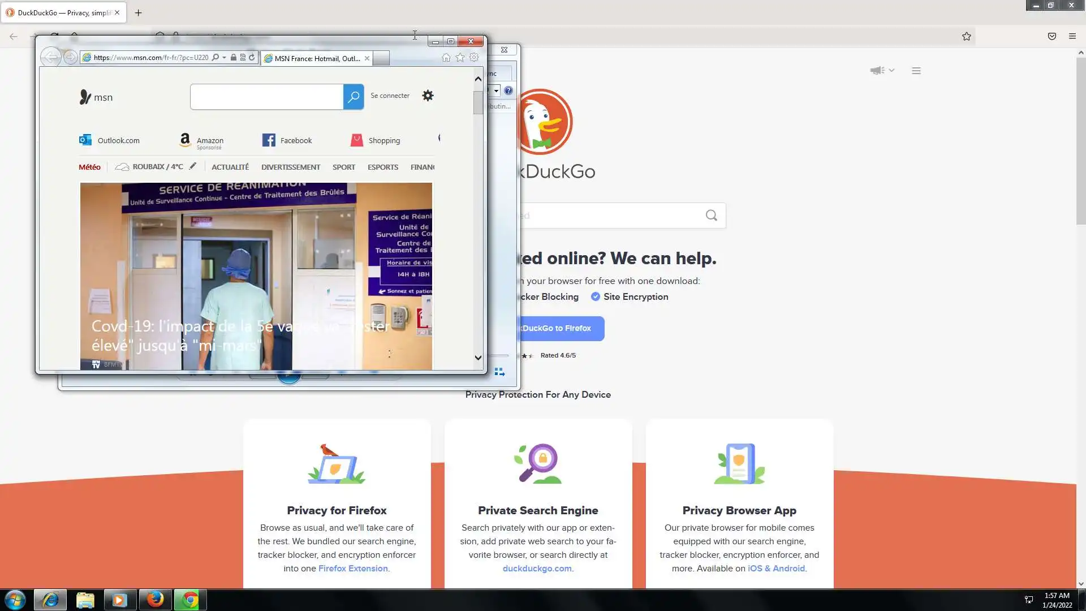Open MSN settings gear icon
Image resolution: width=1086 pixels, height=611 pixels.
(x=428, y=96)
